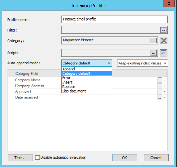
Task: Browse for a filter with the ellipsis button
Action: pyautogui.click(x=163, y=30)
